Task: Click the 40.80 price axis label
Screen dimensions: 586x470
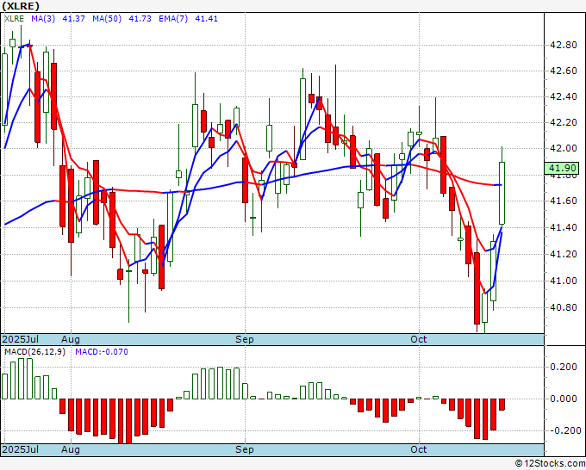Action: (564, 307)
